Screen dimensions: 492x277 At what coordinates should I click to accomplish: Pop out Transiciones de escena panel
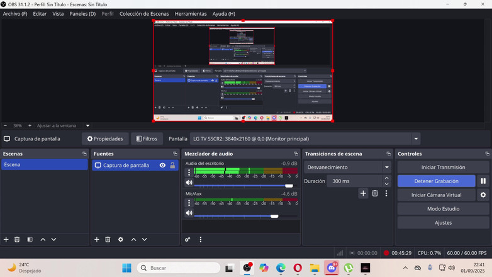tap(388, 154)
